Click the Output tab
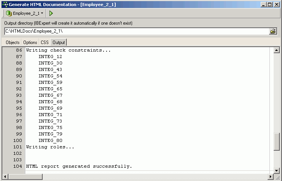The image size is (282, 181). [59, 42]
